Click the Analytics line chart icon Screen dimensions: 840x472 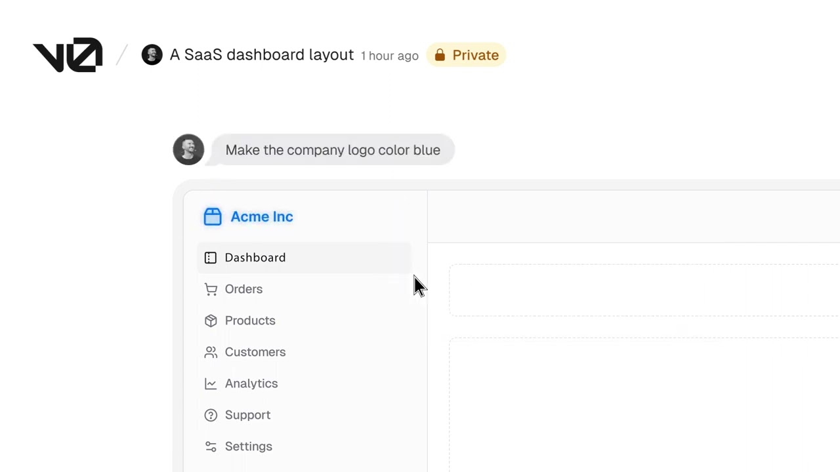[211, 383]
